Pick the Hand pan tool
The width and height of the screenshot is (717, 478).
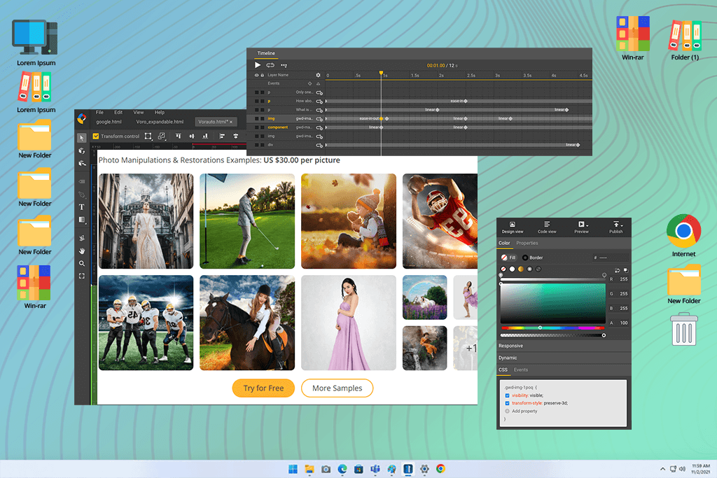(x=82, y=251)
